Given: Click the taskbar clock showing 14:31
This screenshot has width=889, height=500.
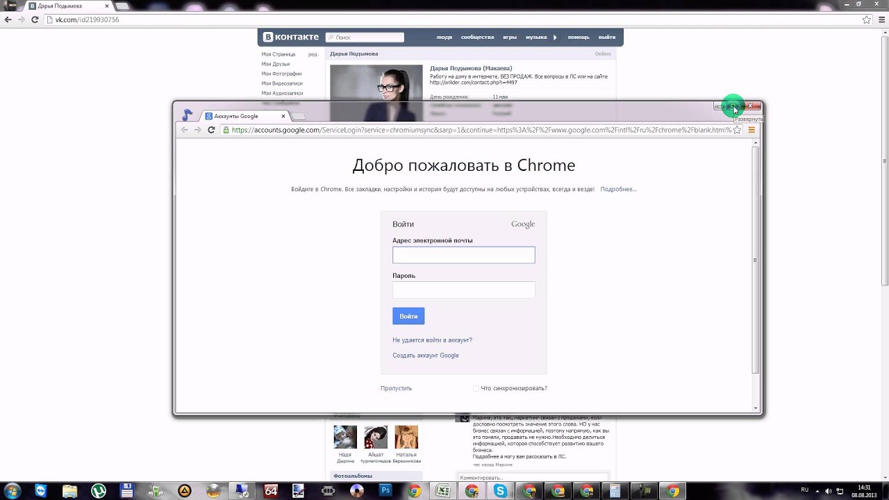Looking at the screenshot, I should [864, 491].
